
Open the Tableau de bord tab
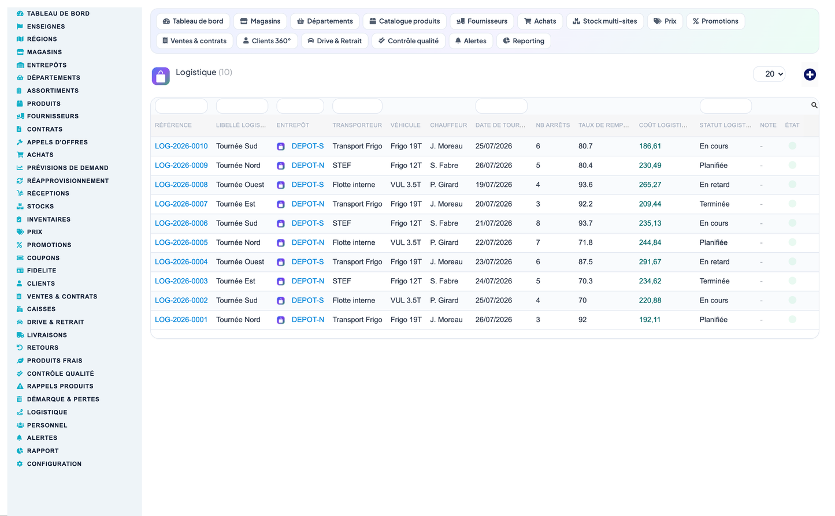tap(193, 21)
